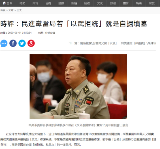The width and height of the screenshot is (160, 149).
Task: Open the 旅遊 navigation item
Action: click(x=113, y=3)
